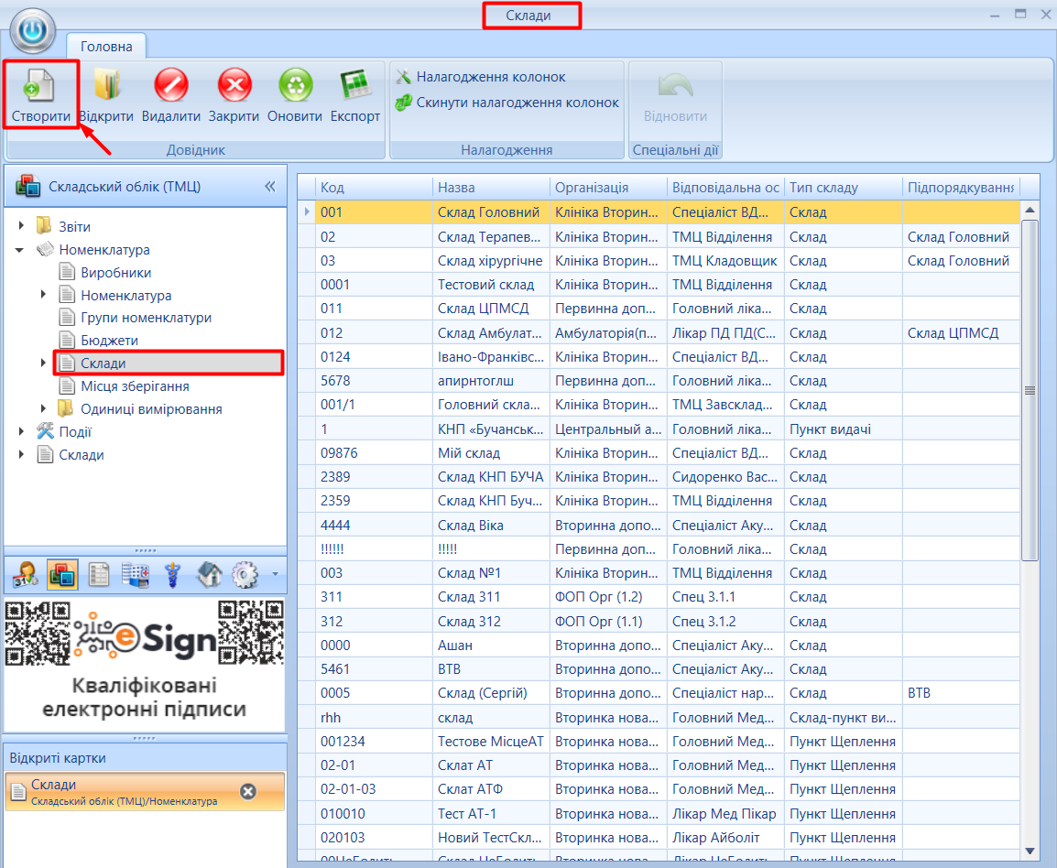Select Виробники in the tree
Viewport: 1057px width, 868px height.
116,272
